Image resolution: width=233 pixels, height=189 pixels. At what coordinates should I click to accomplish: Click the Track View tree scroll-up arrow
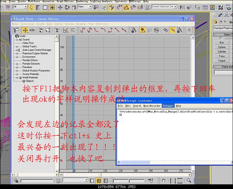(x=56, y=36)
